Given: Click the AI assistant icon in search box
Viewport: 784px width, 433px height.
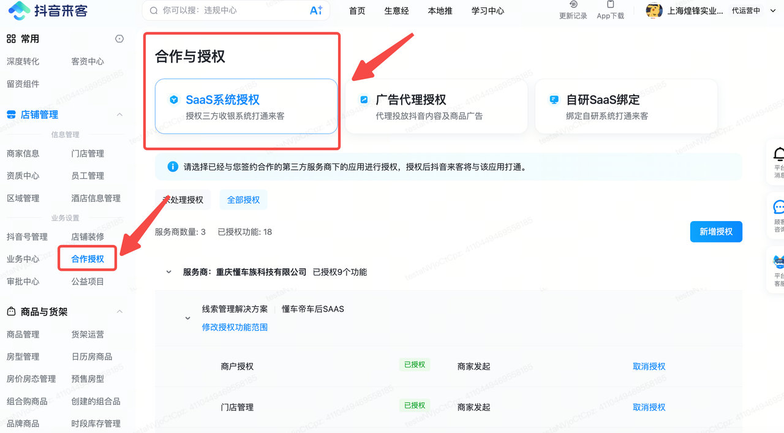Looking at the screenshot, I should [x=316, y=10].
